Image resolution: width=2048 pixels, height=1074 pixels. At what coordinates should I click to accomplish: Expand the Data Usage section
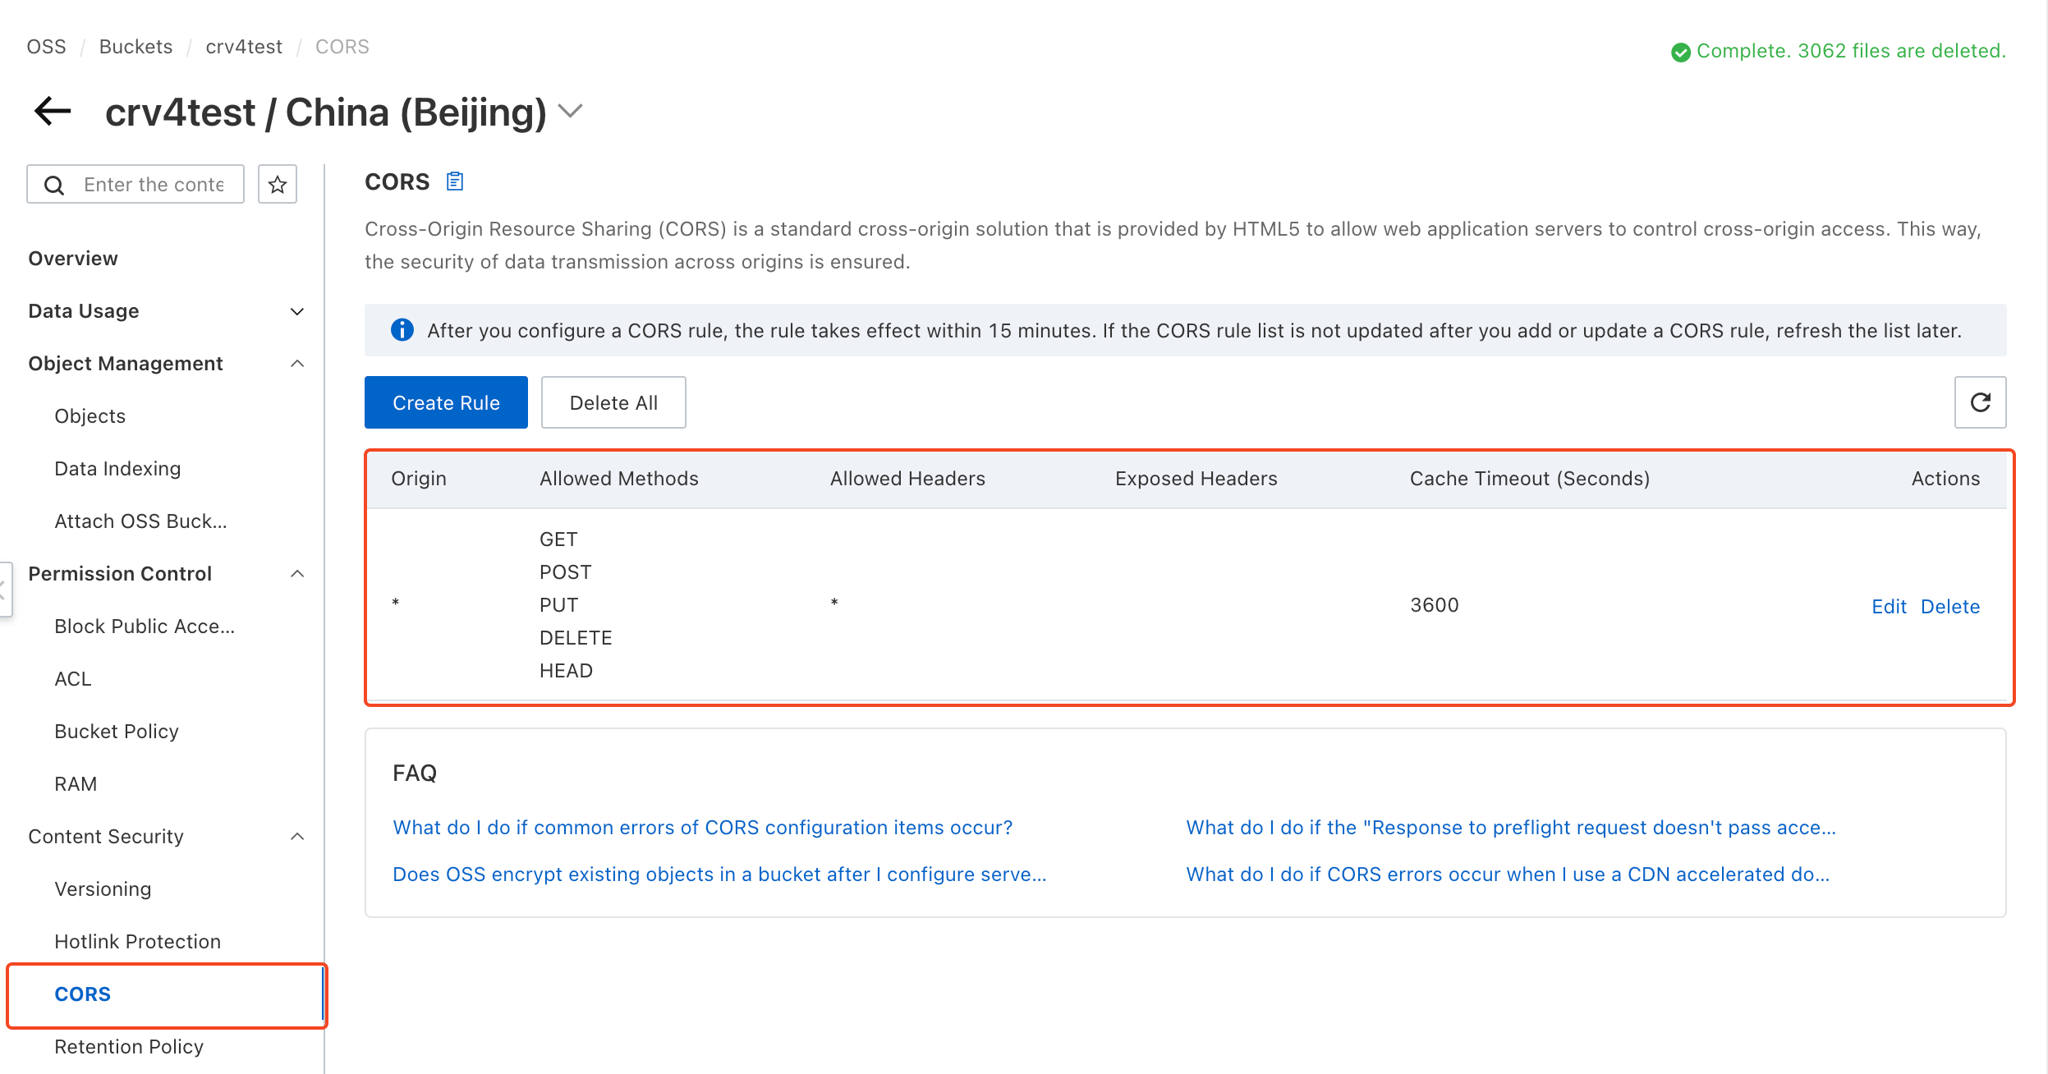(x=297, y=311)
